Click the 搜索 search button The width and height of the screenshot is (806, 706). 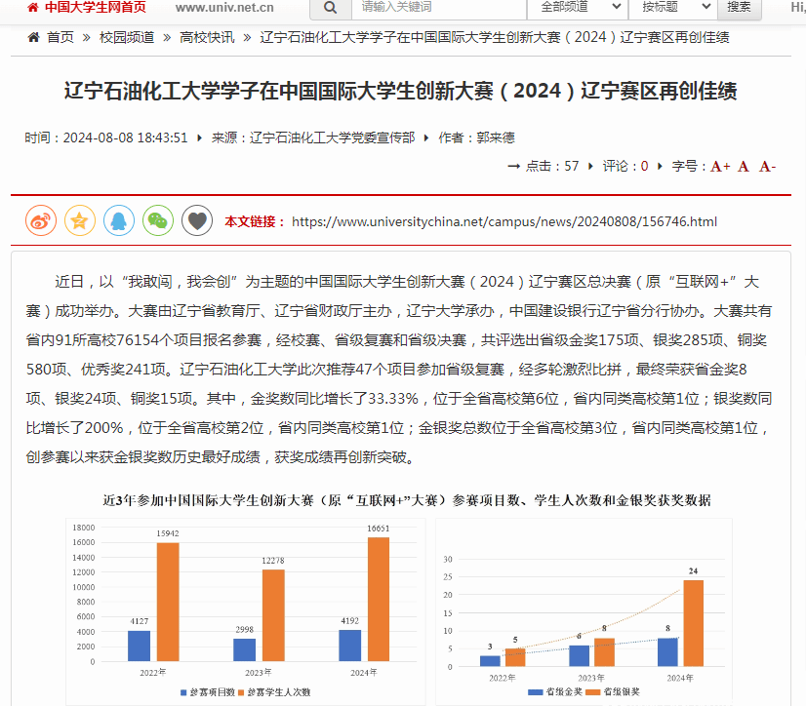point(739,8)
